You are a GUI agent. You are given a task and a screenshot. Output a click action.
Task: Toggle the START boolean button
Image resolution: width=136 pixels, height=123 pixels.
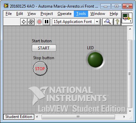pos(44,48)
